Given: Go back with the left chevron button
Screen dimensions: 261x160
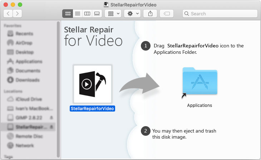Looking at the screenshot, I should (x=8, y=14).
